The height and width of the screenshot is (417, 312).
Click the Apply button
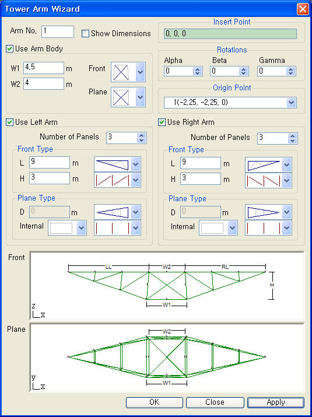point(276,402)
